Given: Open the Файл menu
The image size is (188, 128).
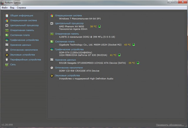Looking at the screenshot, I should 5,8.
